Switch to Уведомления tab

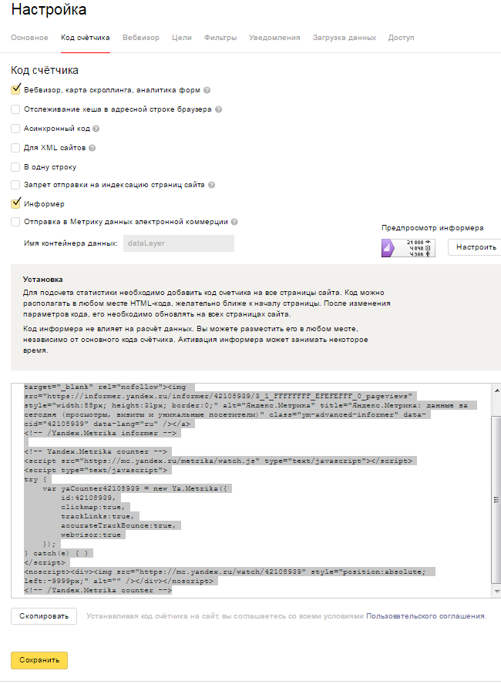click(x=274, y=38)
